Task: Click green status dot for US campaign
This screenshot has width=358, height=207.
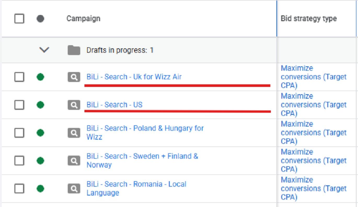Action: [40, 105]
